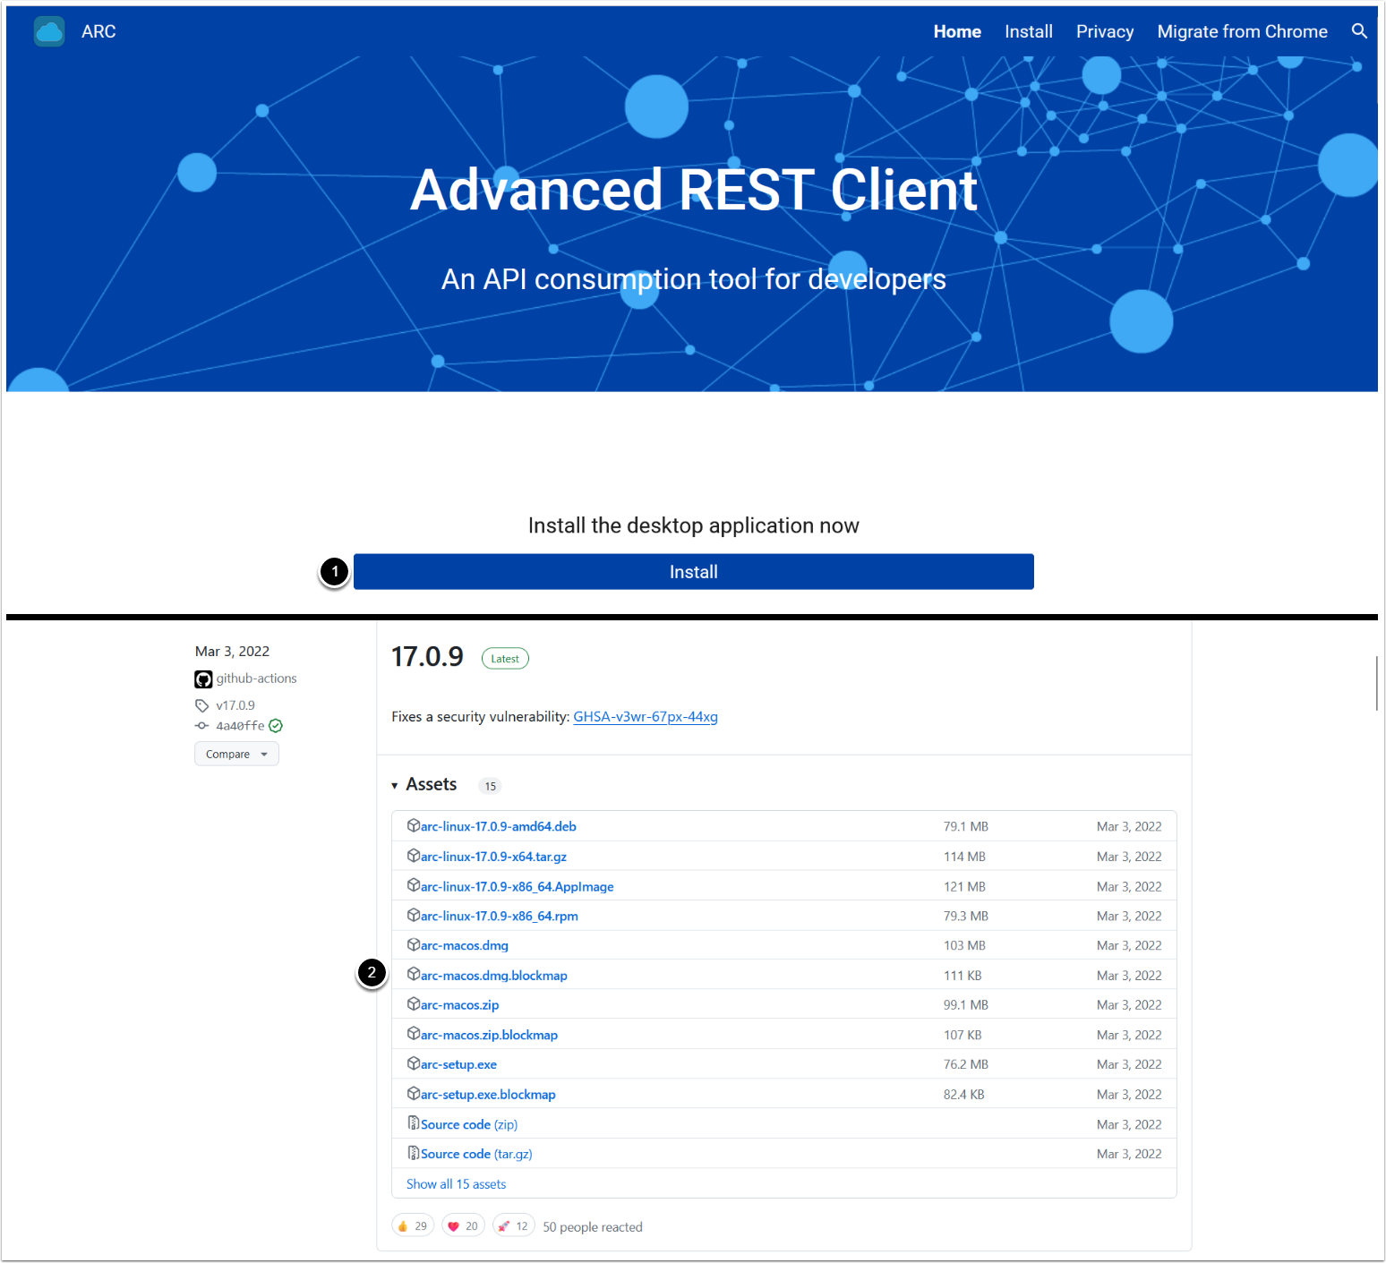The width and height of the screenshot is (1386, 1263).
Task: Click the tag icon beside v17.0.9
Action: (202, 705)
